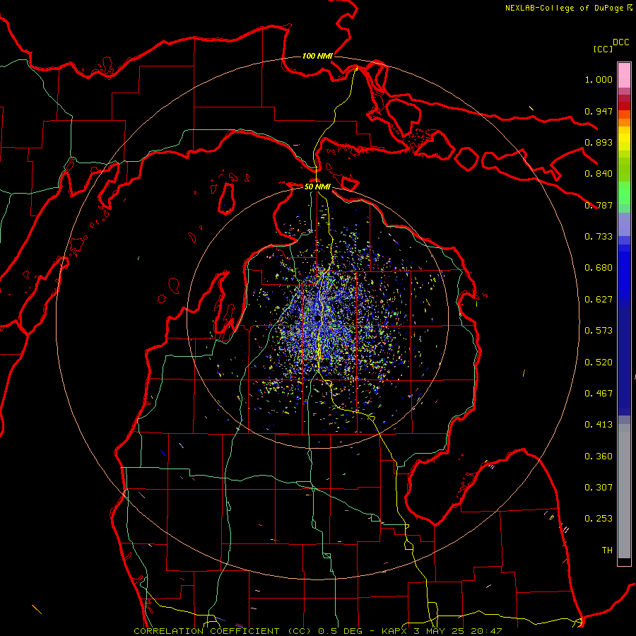Viewport: 636px width, 636px height.
Task: Select the 0.307 scale value
Action: (x=599, y=488)
